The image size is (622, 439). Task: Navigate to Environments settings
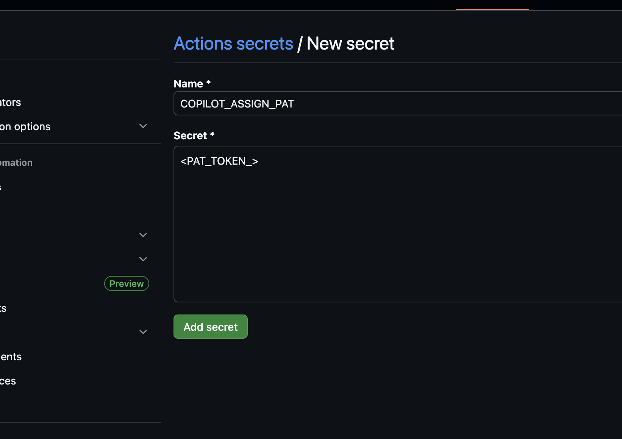point(10,356)
